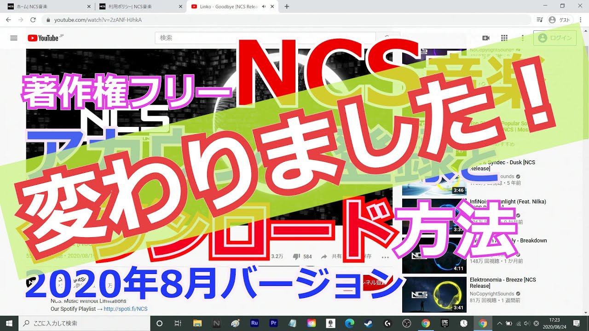The image size is (589, 331).
Task: Open the YouTube guide hamburger menu
Action: 14,38
